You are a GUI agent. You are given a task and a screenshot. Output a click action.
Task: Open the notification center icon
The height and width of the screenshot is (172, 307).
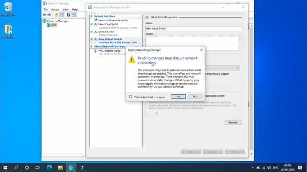click(x=300, y=168)
